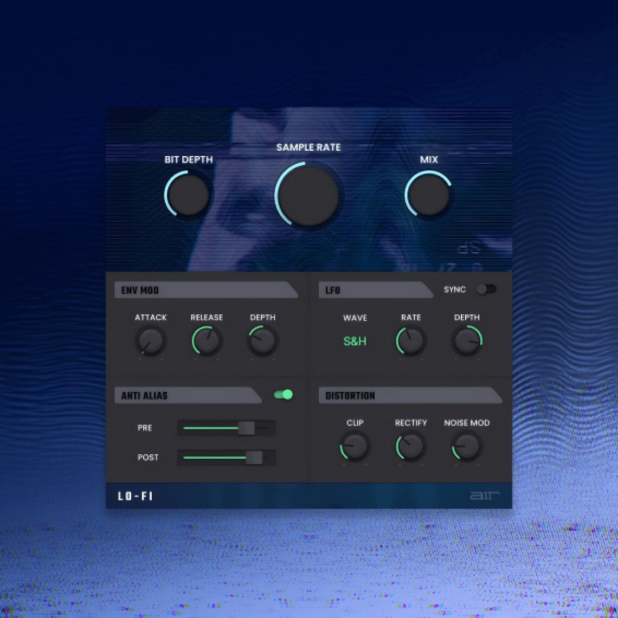Viewport: 618px width, 618px height.
Task: Click the Distortion Clip knob
Action: (355, 446)
